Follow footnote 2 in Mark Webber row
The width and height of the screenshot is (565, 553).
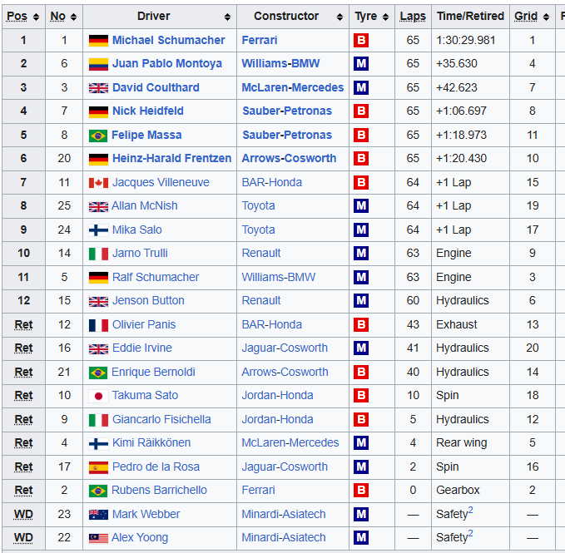(x=471, y=511)
